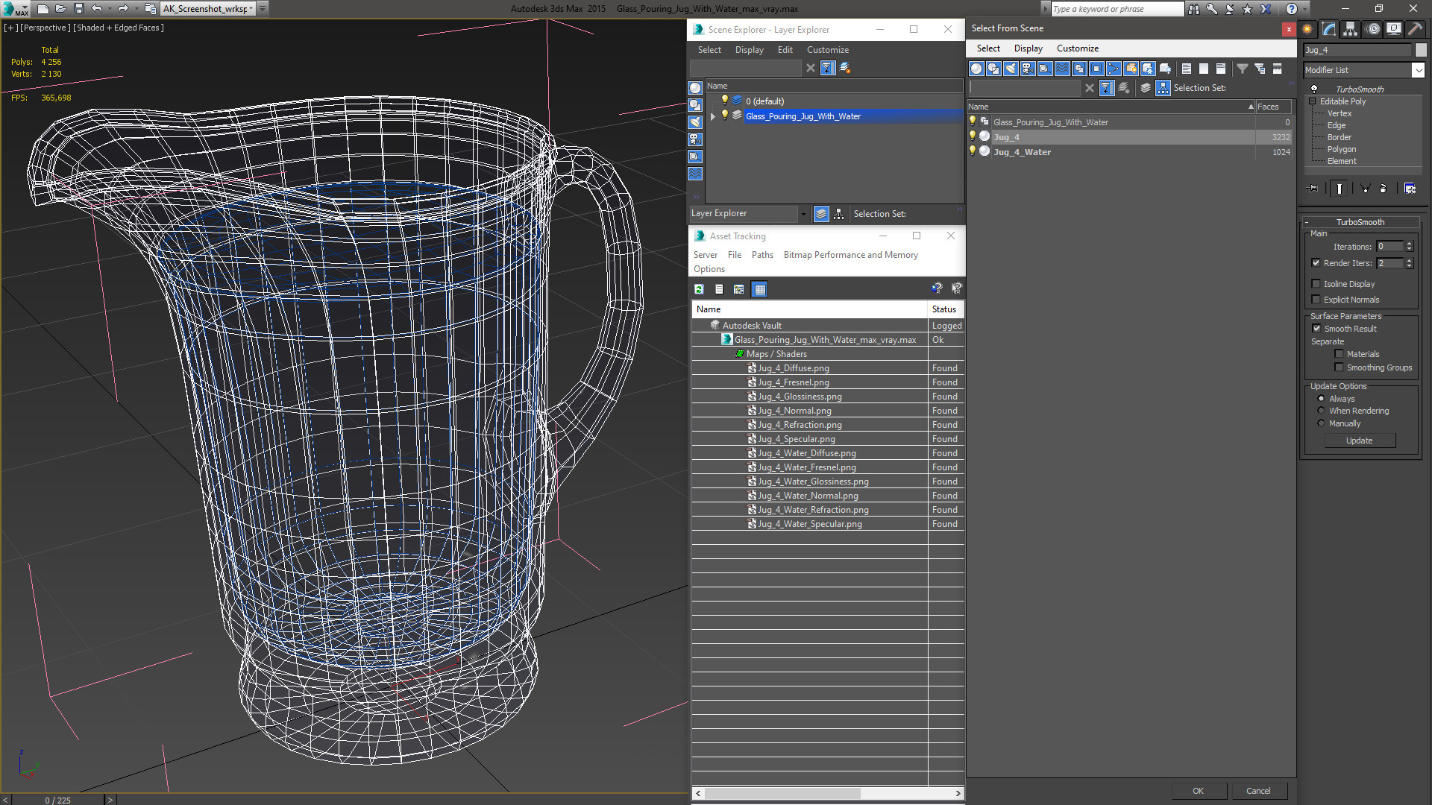Open the Motion command panel tab
The width and height of the screenshot is (1432, 805).
click(x=1372, y=29)
